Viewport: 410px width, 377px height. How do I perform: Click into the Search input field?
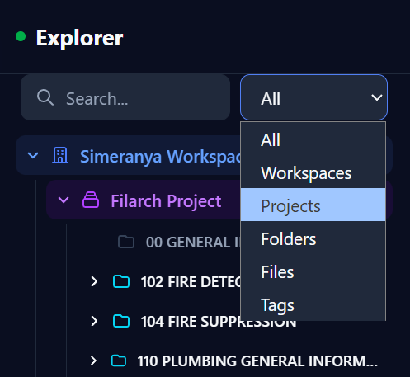[x=125, y=97]
